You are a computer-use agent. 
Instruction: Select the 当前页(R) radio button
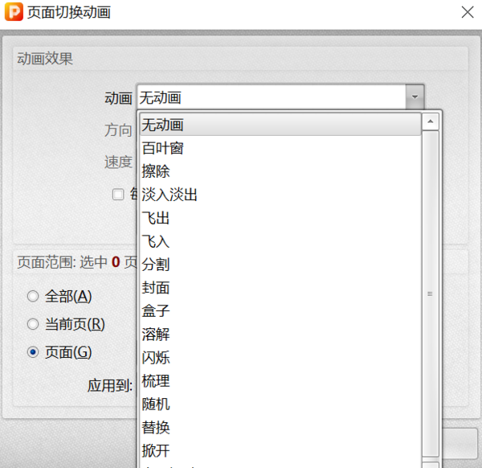tap(33, 324)
